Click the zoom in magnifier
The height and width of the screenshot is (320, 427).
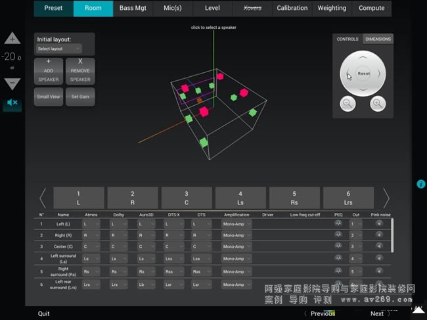(378, 103)
